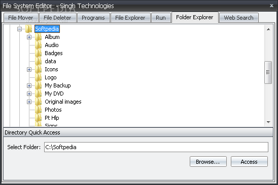278x185 pixels.
Task: Expand the Album folder node
Action: pyautogui.click(x=29, y=37)
